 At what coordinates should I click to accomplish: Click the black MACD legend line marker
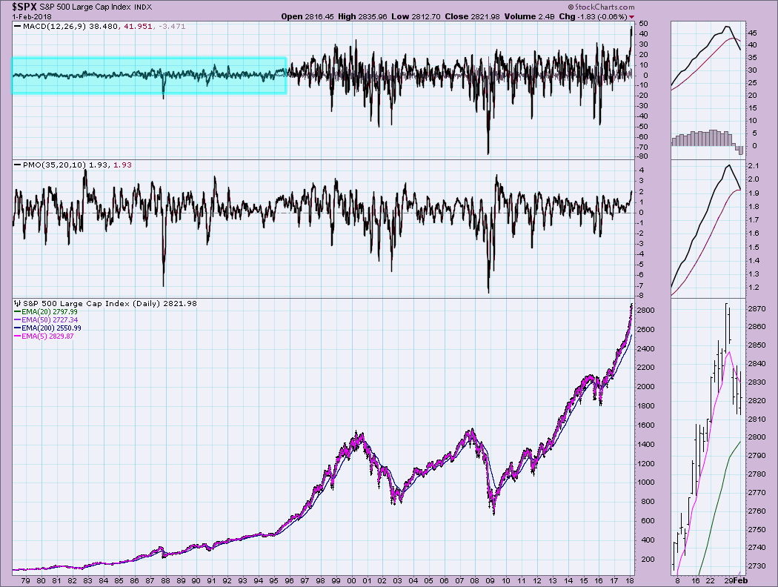click(x=17, y=27)
